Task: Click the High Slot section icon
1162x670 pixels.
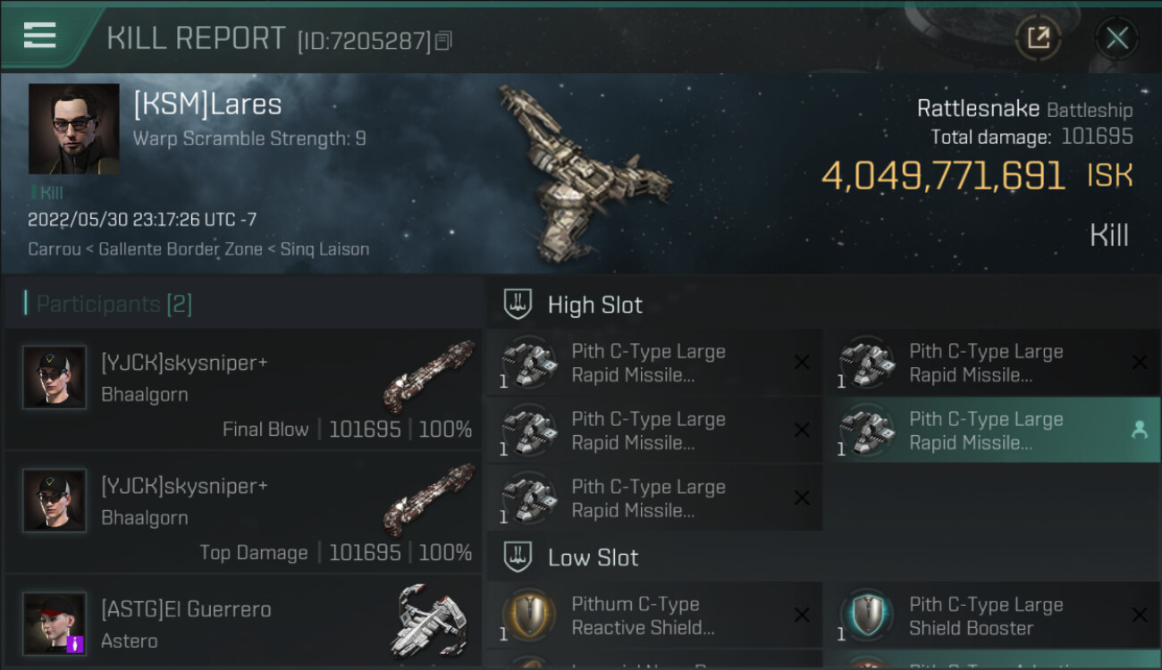Action: point(518,305)
